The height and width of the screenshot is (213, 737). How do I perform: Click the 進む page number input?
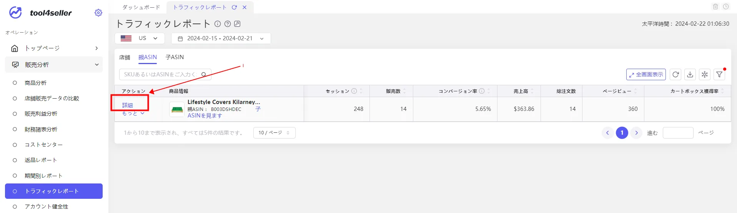[678, 133]
